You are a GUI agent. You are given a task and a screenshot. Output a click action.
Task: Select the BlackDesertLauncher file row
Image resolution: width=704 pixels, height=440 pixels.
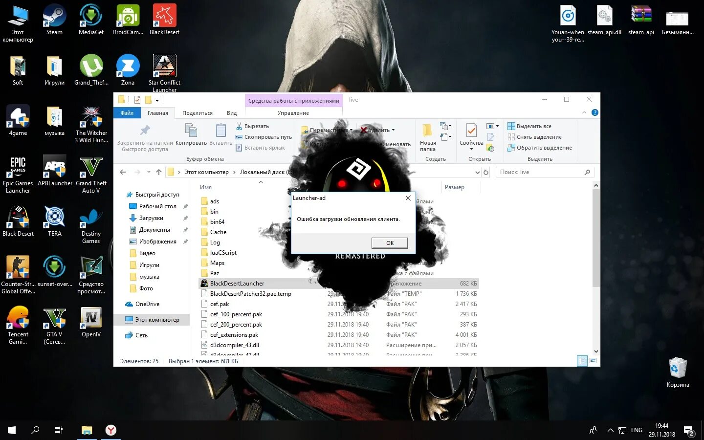pos(339,284)
